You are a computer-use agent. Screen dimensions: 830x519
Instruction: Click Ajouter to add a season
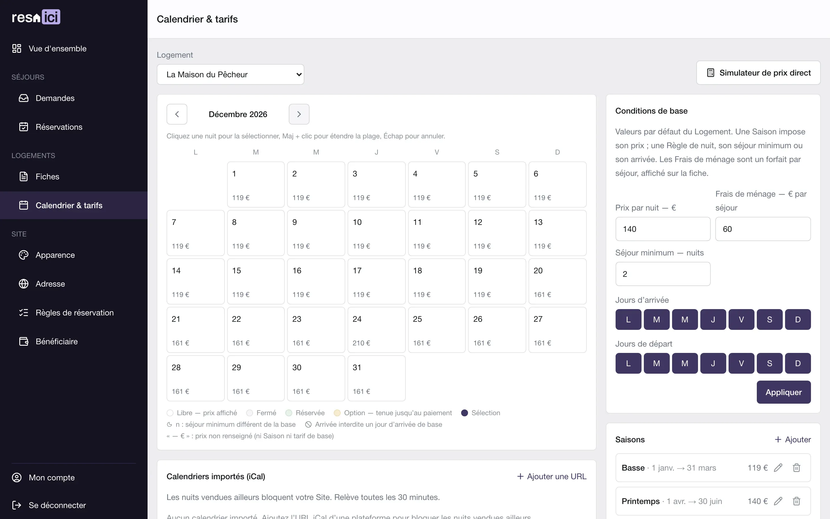click(x=793, y=440)
